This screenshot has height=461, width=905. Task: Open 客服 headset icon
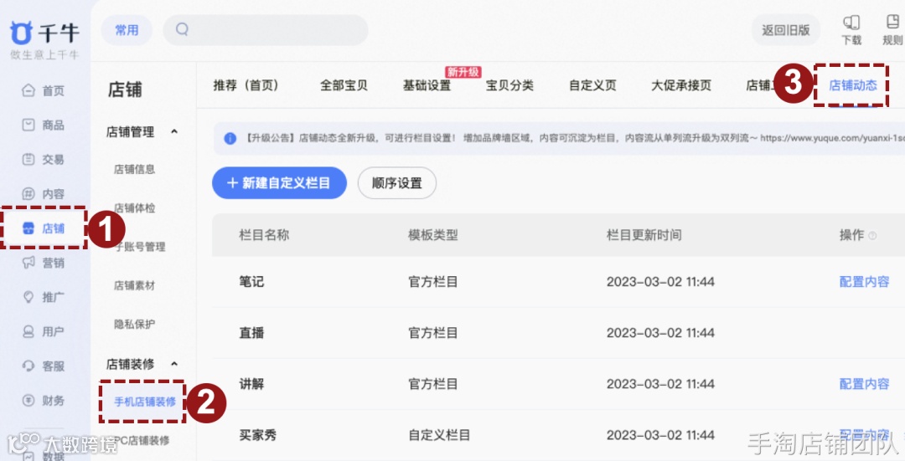[28, 366]
